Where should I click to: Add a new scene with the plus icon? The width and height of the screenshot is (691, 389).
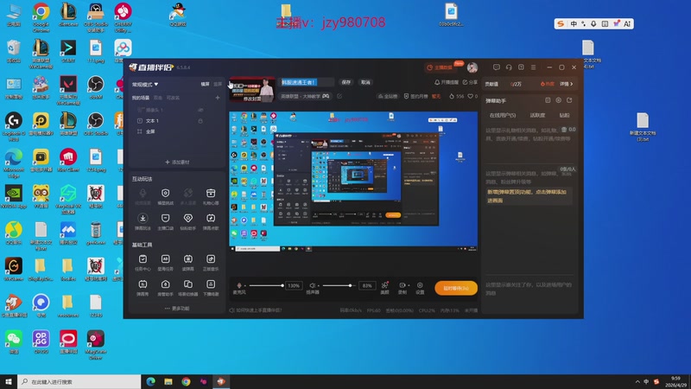[x=218, y=98]
